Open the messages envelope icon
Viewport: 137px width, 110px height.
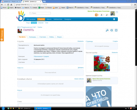tap(96, 15)
